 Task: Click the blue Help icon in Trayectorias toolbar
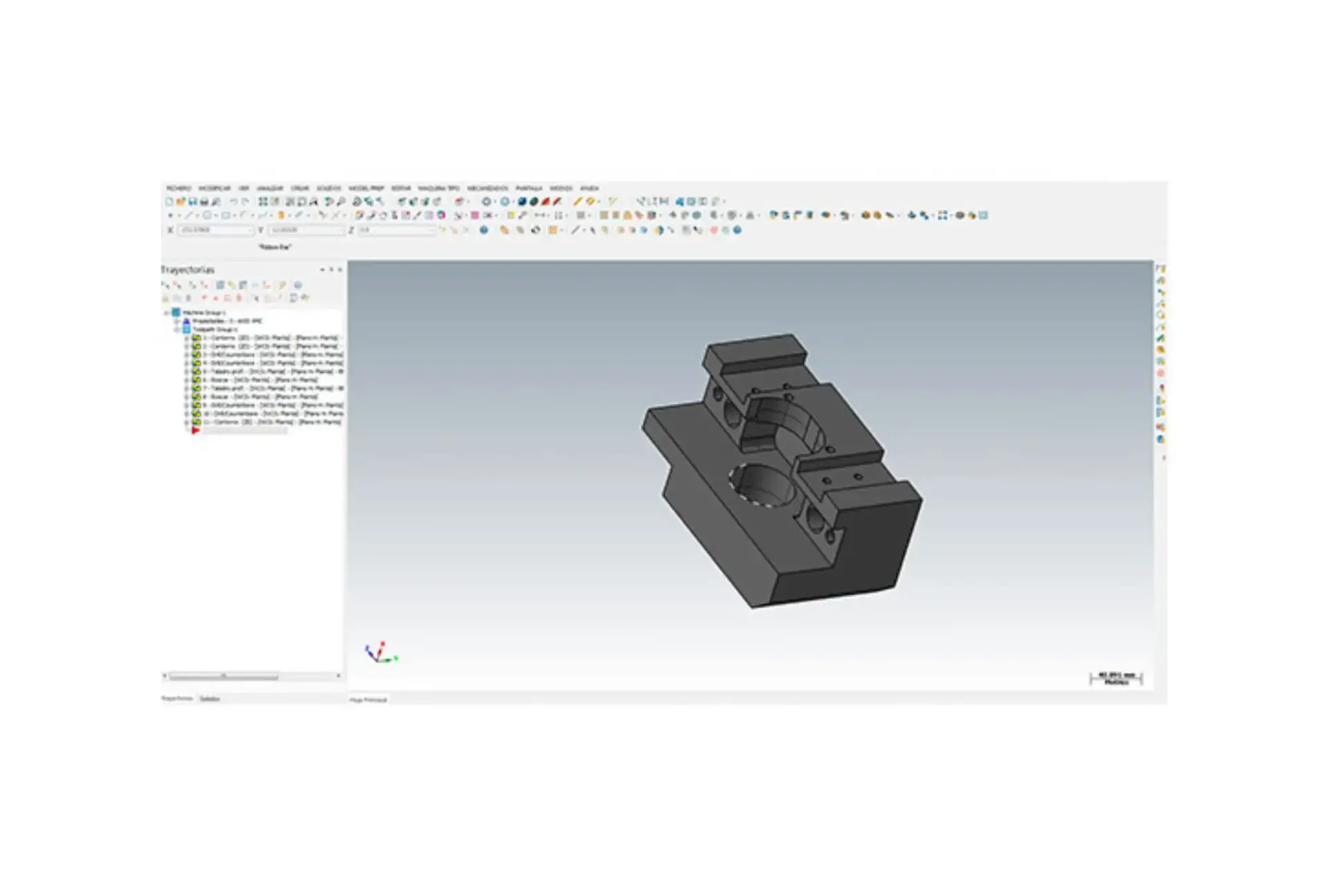(298, 284)
